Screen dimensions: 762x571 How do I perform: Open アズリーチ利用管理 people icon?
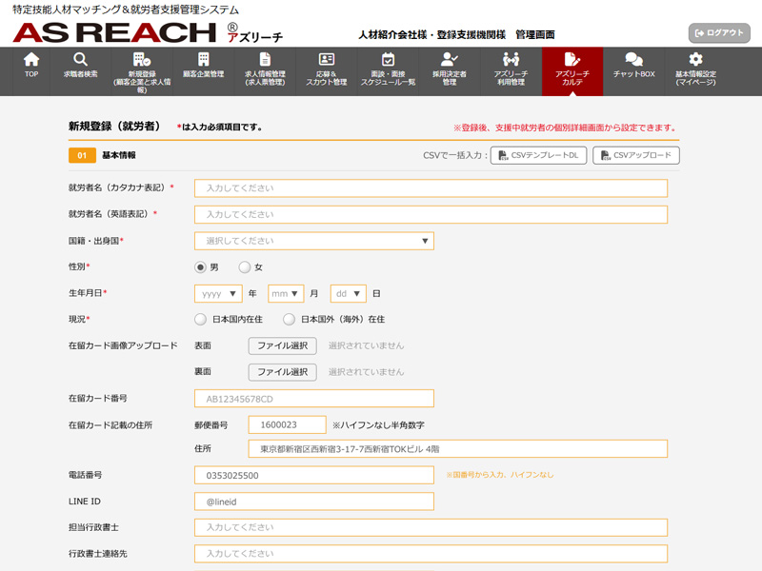(511, 59)
